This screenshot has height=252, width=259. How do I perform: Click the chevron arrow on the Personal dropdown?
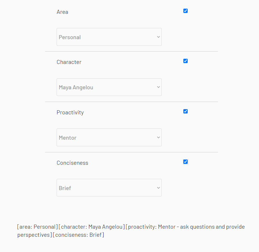click(159, 37)
